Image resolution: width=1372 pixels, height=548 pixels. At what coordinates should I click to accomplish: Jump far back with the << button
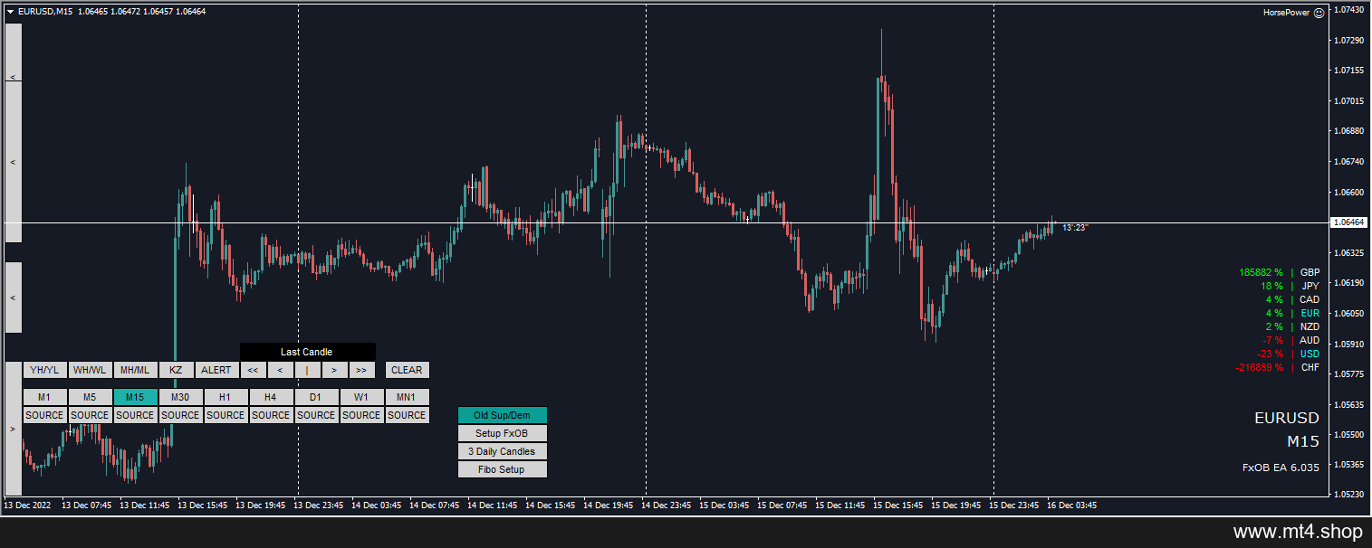(254, 370)
